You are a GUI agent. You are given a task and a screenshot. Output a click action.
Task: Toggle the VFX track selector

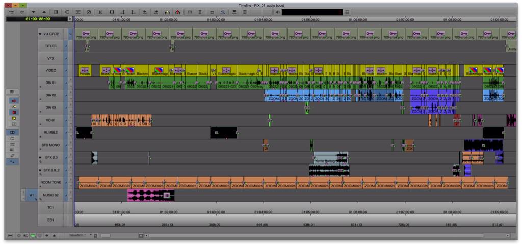[x=66, y=58]
